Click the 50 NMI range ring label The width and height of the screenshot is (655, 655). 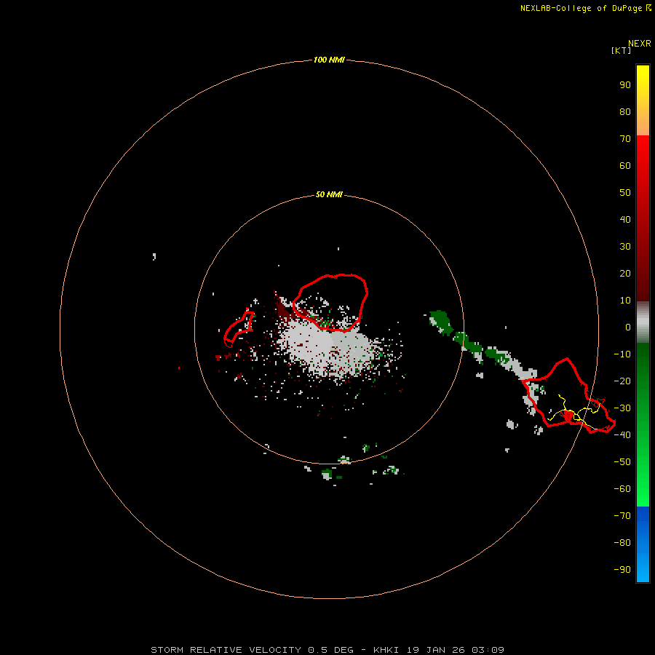[329, 194]
